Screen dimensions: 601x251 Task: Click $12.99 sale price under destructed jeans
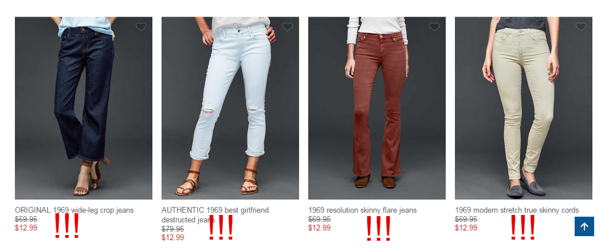(173, 238)
